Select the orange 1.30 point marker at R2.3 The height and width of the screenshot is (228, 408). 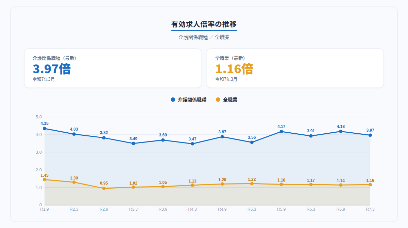pos(74,182)
